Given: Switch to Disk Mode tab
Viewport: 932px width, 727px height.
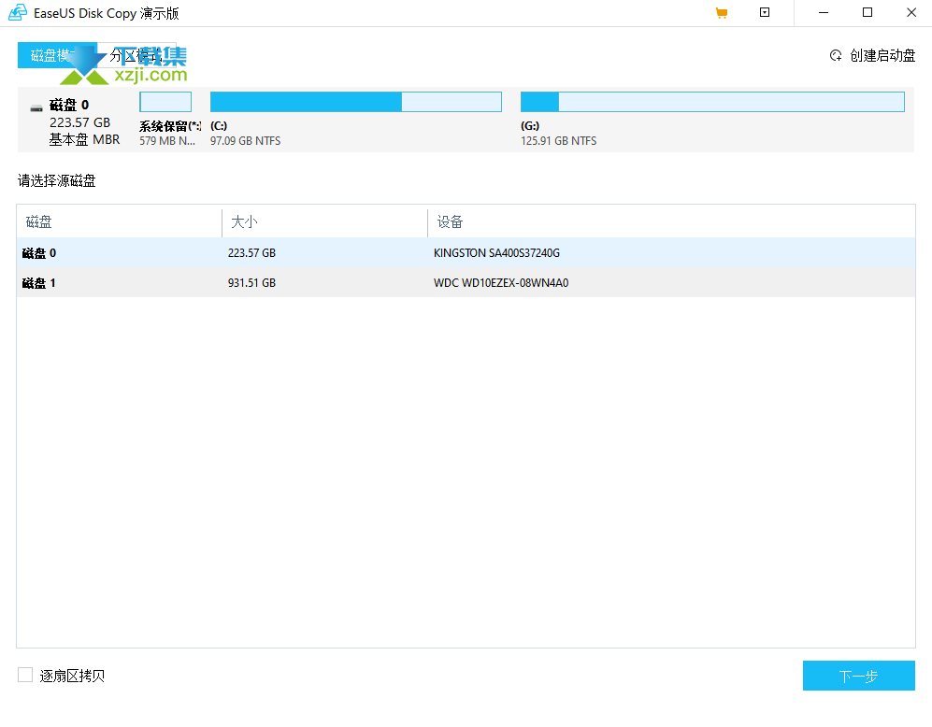Looking at the screenshot, I should (x=57, y=55).
